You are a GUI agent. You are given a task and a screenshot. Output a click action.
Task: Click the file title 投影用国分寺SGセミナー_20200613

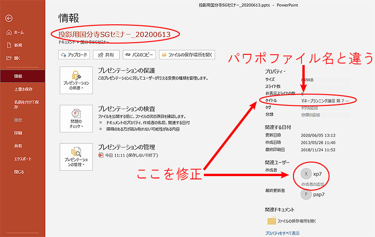pos(114,34)
